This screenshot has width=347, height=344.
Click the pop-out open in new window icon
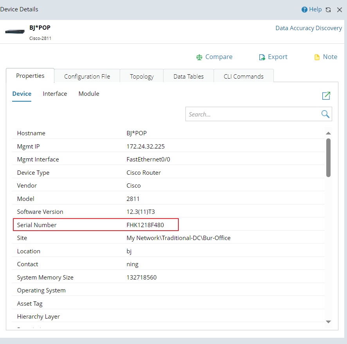coord(326,96)
